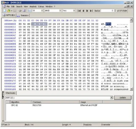Switch to the NTFS (E:) tab
The width and height of the screenshot is (136, 129).
pos(9,15)
